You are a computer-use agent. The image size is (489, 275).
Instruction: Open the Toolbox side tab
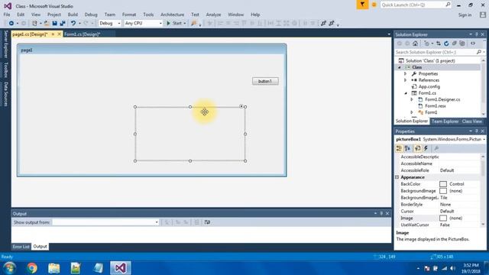click(5, 70)
